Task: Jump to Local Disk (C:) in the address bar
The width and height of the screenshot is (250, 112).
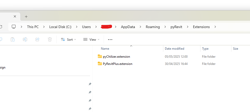Action: (60, 27)
